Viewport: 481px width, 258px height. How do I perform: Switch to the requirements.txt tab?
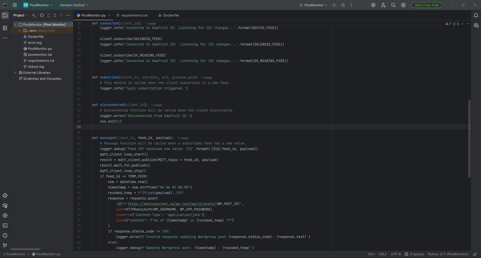pos(134,15)
